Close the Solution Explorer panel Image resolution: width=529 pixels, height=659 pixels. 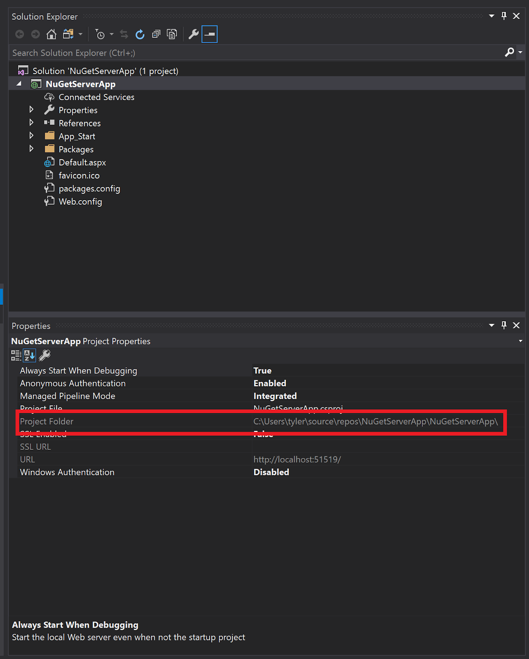coord(516,16)
